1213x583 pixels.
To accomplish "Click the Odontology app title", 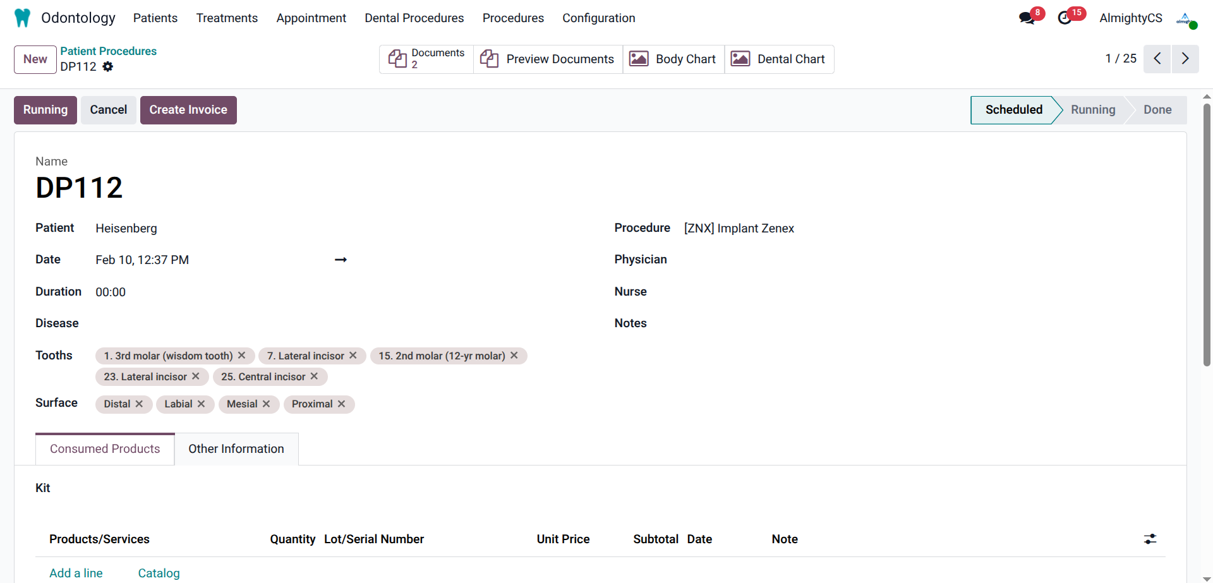I will (78, 18).
